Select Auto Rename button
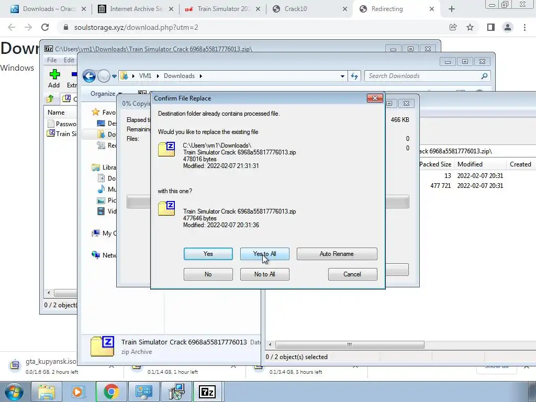This screenshot has width=536, height=402. pyautogui.click(x=337, y=254)
